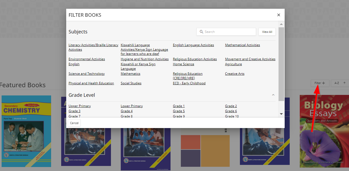The width and height of the screenshot is (349, 171).
Task: Click the scrollbar down arrow in dialog
Action: coord(281,114)
